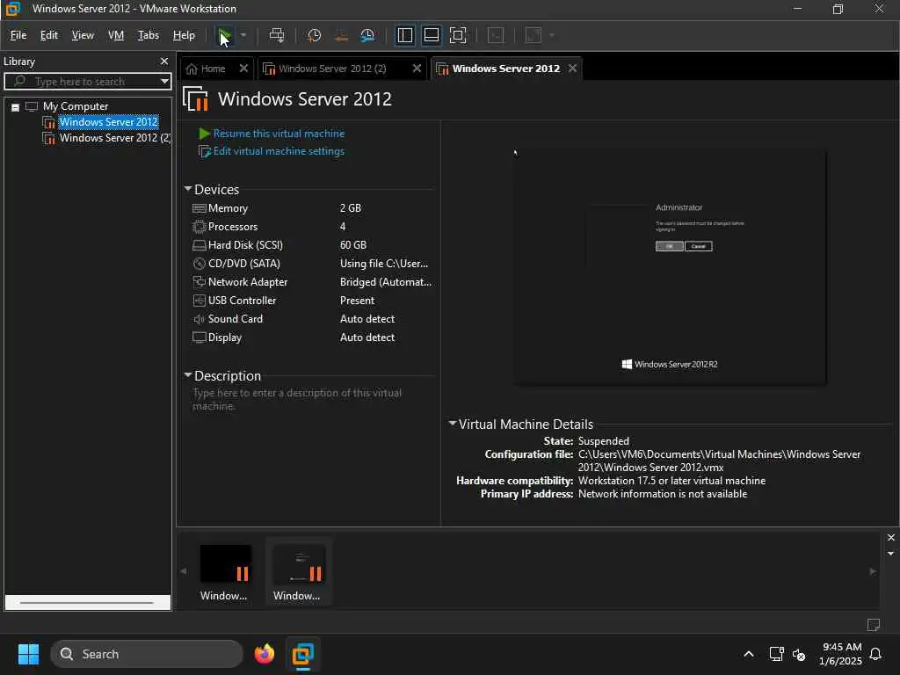
Task: Select Windows Server 2012 (2) in library tree
Action: click(x=115, y=138)
